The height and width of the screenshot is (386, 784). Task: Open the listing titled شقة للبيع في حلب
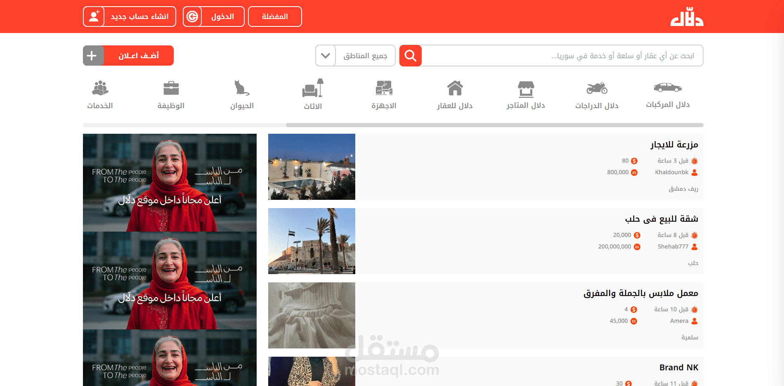pos(661,219)
